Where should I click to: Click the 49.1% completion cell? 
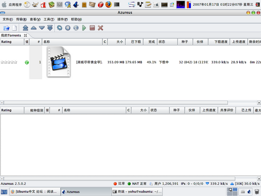[151, 62]
